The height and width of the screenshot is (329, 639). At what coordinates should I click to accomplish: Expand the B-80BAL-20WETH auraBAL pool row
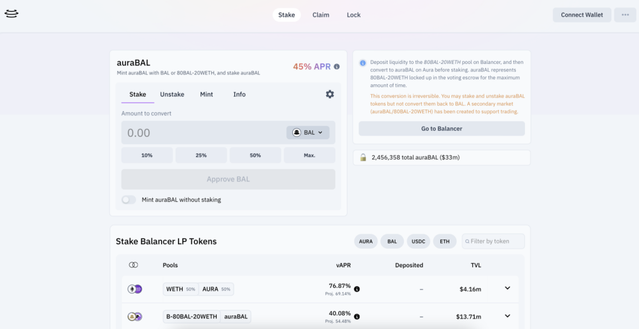(x=507, y=316)
